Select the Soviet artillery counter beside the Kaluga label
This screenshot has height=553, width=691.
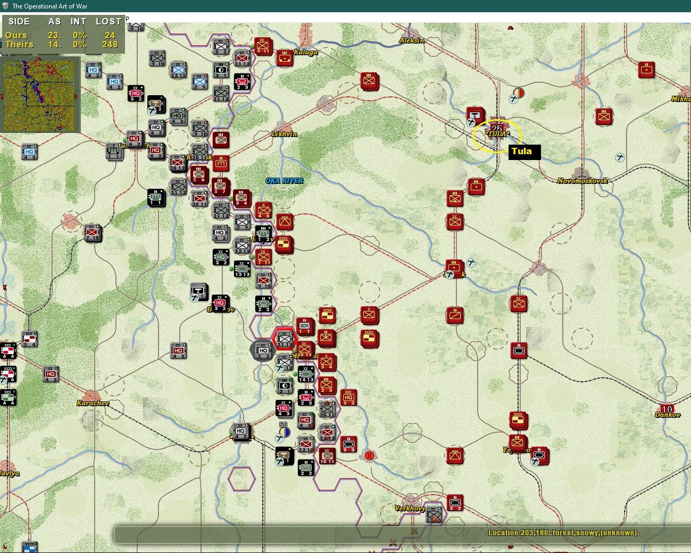click(x=285, y=58)
